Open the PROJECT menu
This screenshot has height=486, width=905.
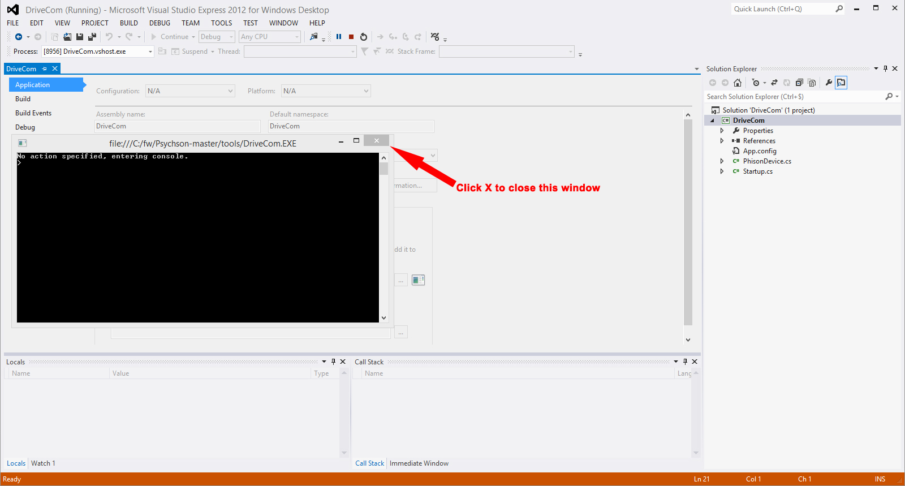pos(95,23)
